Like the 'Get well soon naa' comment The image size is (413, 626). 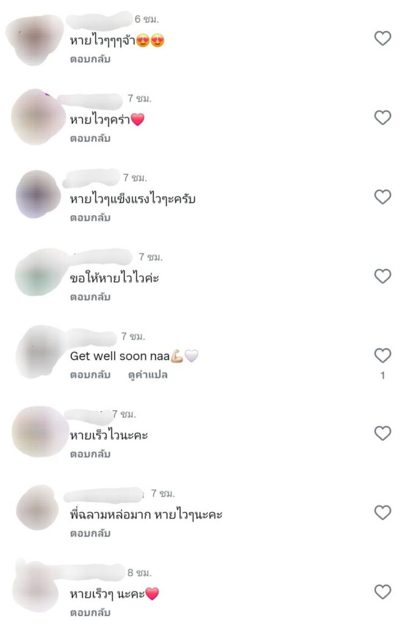382,355
